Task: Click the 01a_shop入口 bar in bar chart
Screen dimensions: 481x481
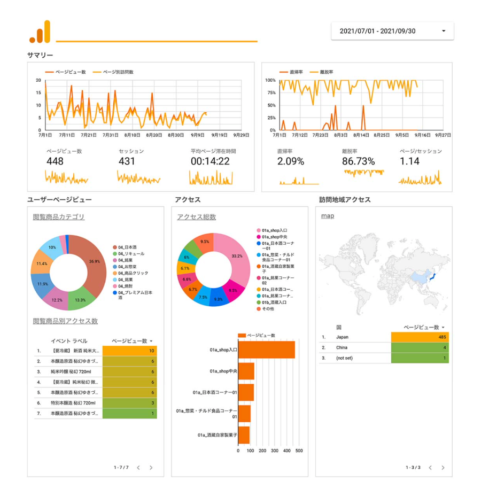Action: click(266, 350)
